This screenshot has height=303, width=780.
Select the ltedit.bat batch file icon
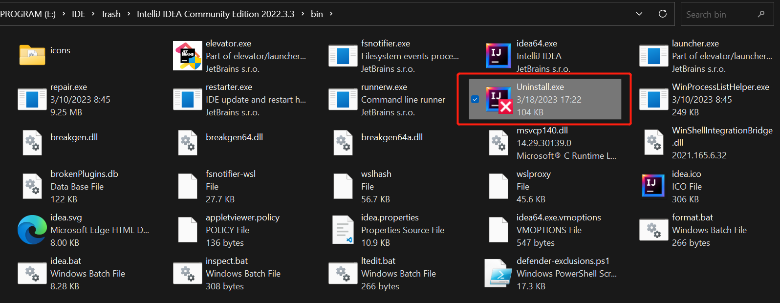pyautogui.click(x=343, y=273)
